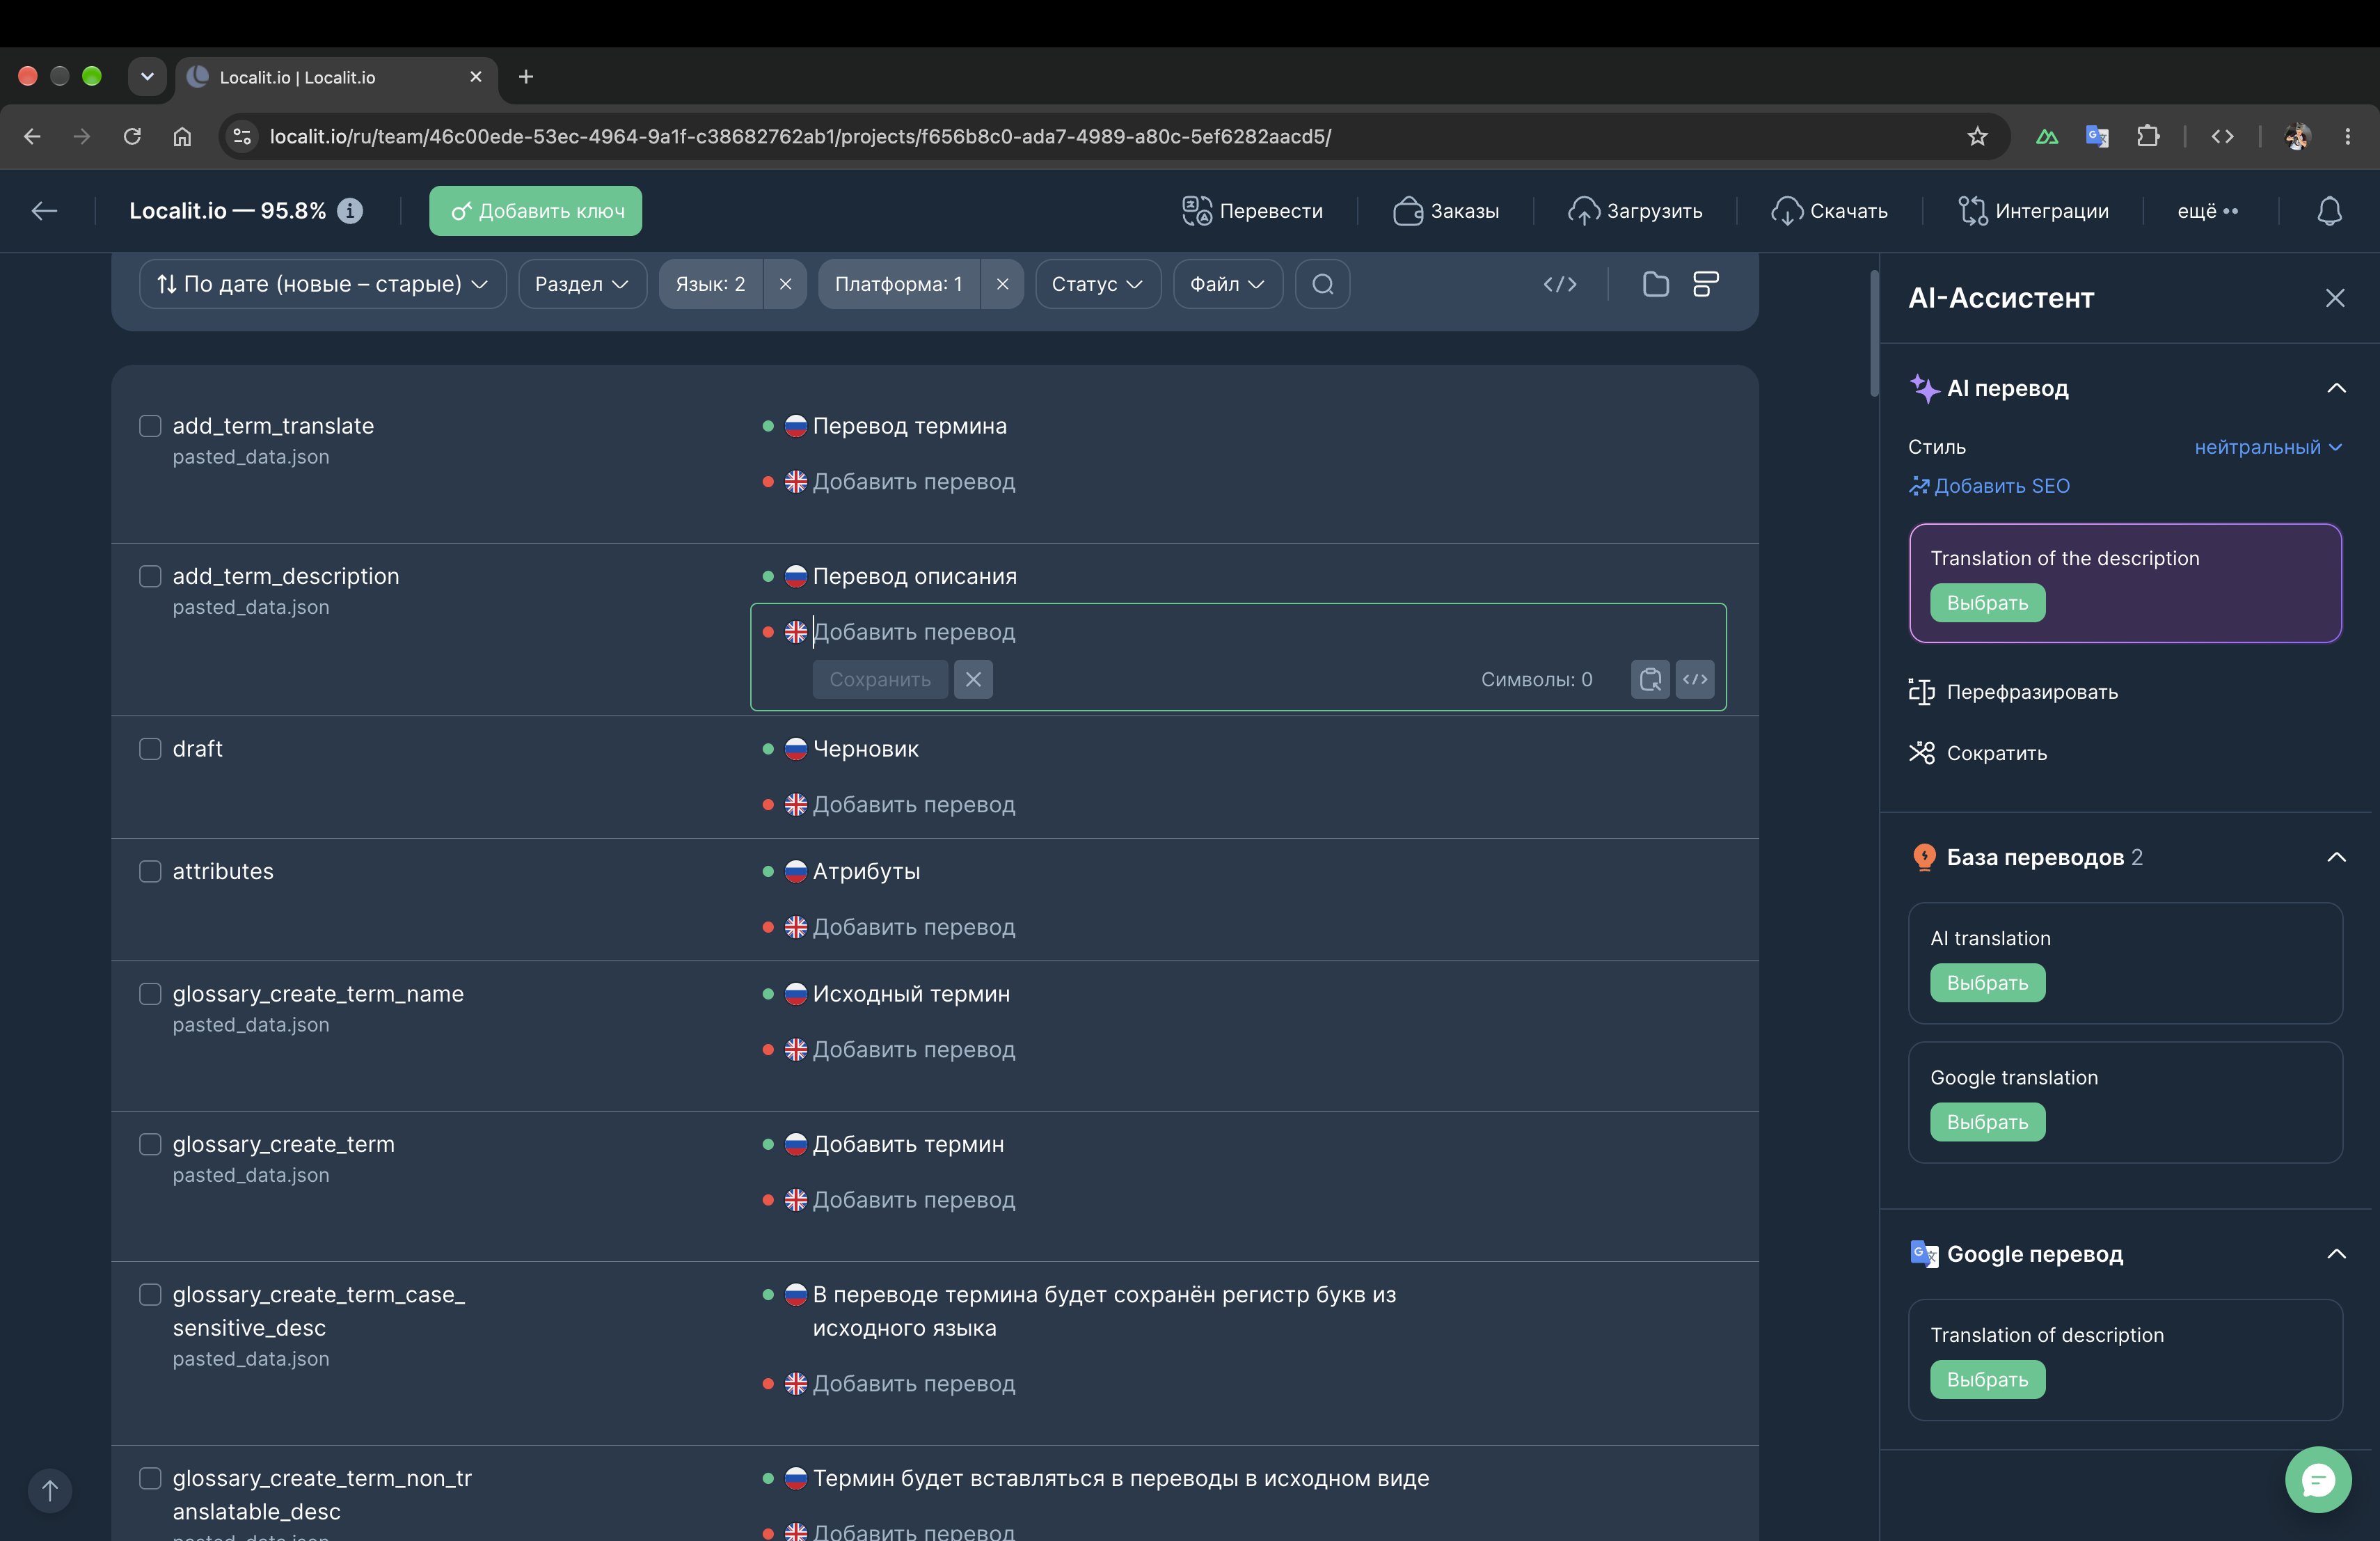2380x1541 pixels.
Task: Select the attributes key checkbox
Action: (x=150, y=871)
